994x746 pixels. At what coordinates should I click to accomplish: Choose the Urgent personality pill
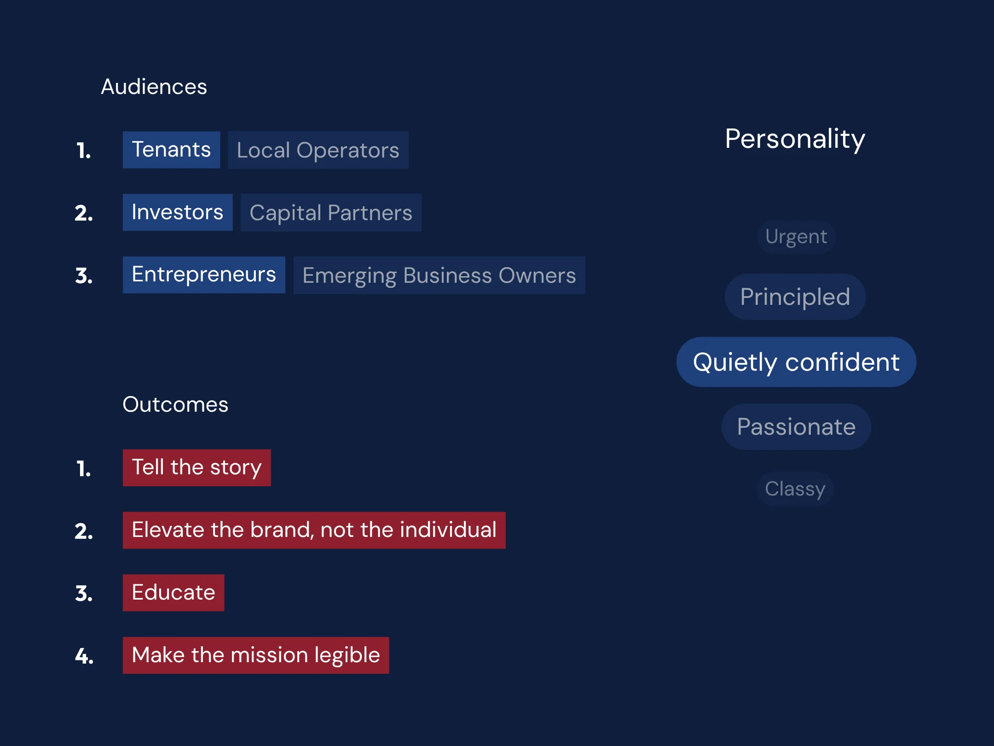point(796,237)
